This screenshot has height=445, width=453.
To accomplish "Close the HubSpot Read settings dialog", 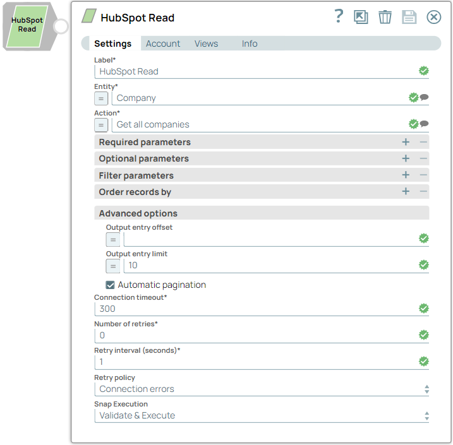I will tap(433, 17).
